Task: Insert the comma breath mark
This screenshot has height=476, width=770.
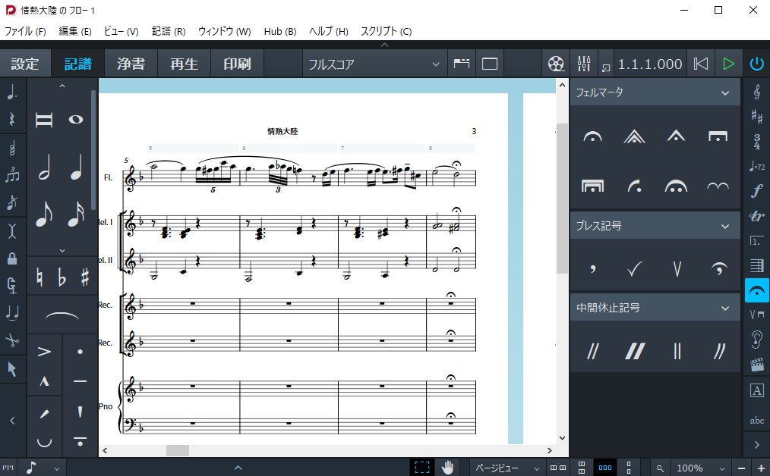Action: tap(593, 268)
